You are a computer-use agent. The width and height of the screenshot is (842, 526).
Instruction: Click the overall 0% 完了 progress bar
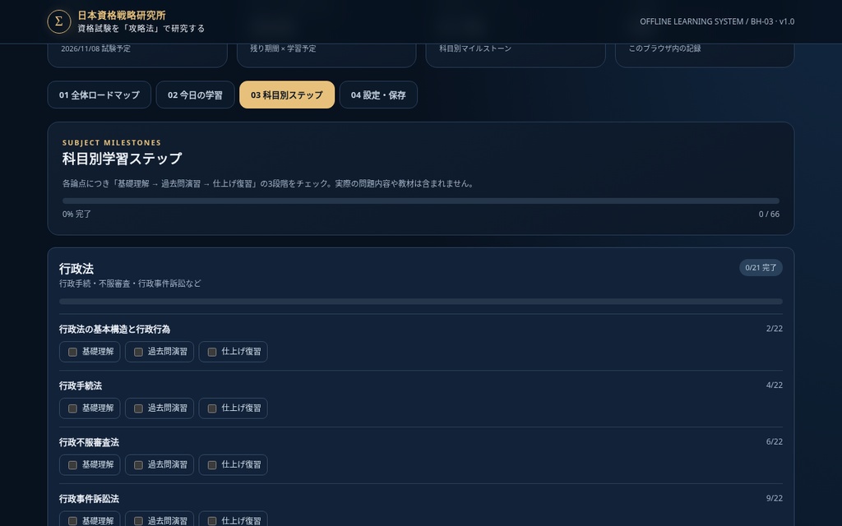pos(421,201)
